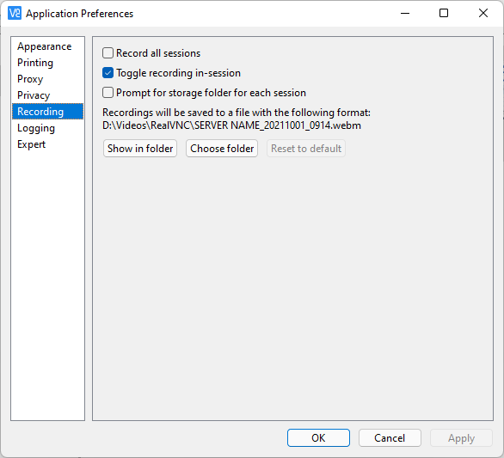The image size is (504, 458).
Task: Select the Proxy category
Action: [x=30, y=79]
